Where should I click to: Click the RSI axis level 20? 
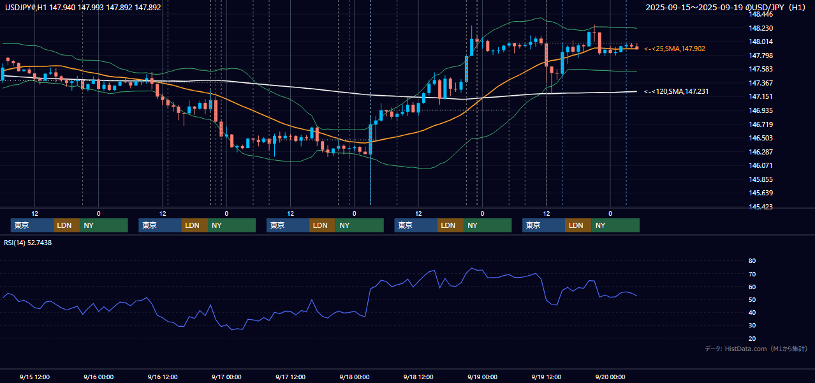pyautogui.click(x=752, y=338)
